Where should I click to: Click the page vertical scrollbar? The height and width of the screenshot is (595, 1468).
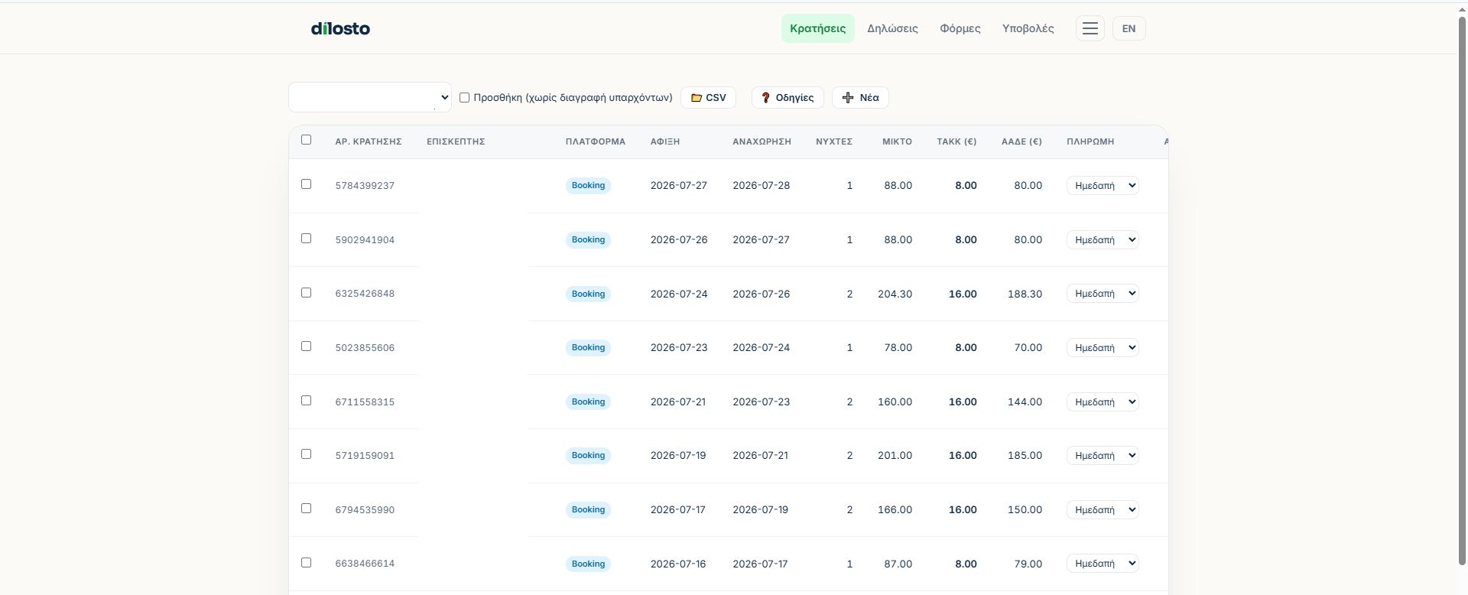(1463, 291)
